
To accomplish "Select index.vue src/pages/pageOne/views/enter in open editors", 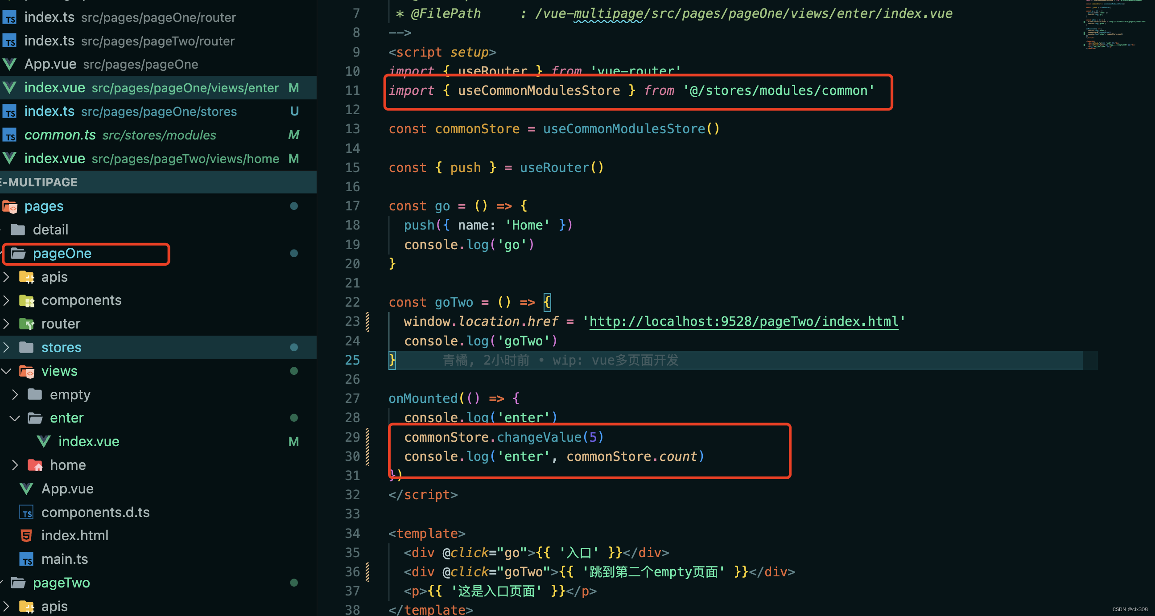I will click(x=158, y=88).
